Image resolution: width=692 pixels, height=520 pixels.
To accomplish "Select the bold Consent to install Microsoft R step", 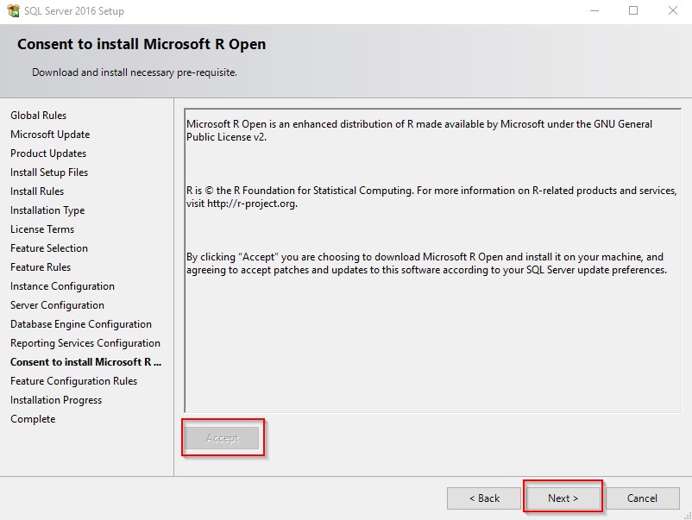I will 85,361.
